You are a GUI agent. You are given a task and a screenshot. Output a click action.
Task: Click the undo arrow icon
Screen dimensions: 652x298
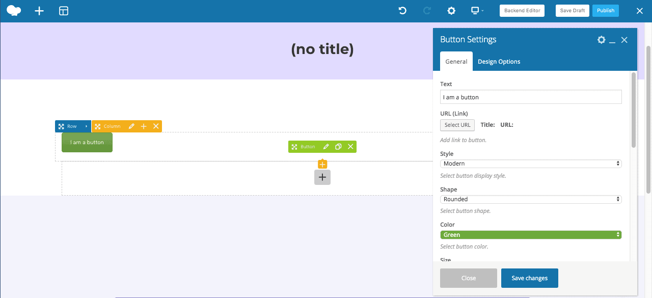[402, 11]
